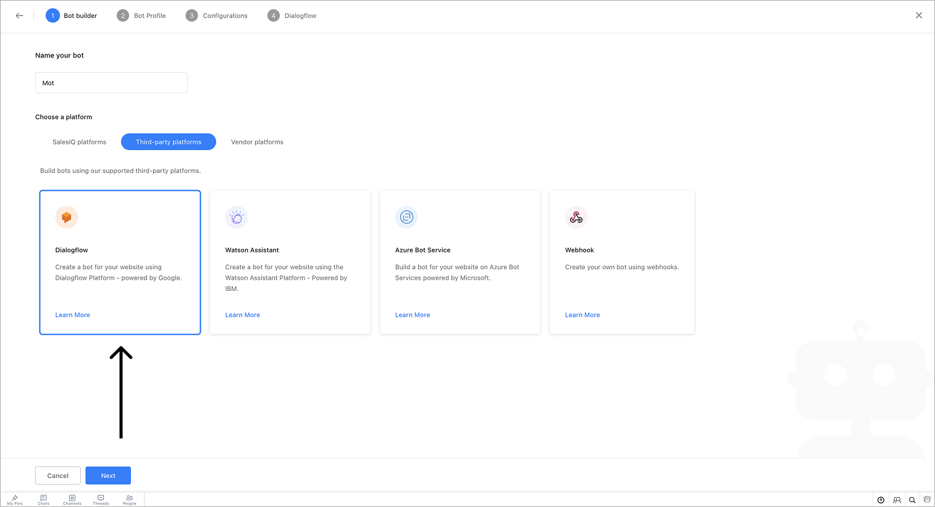This screenshot has height=507, width=935.
Task: Switch to SalesIQ platforms tab
Action: tap(79, 142)
